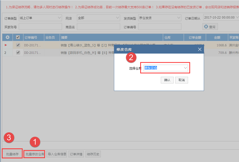Close the 修改仓库 dialog
The height and width of the screenshot is (162, 239).
200,49
